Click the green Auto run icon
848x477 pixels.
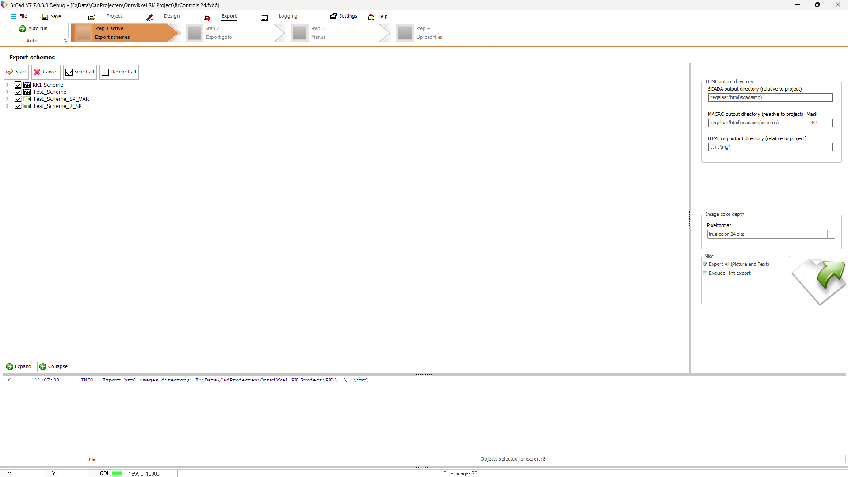(23, 29)
